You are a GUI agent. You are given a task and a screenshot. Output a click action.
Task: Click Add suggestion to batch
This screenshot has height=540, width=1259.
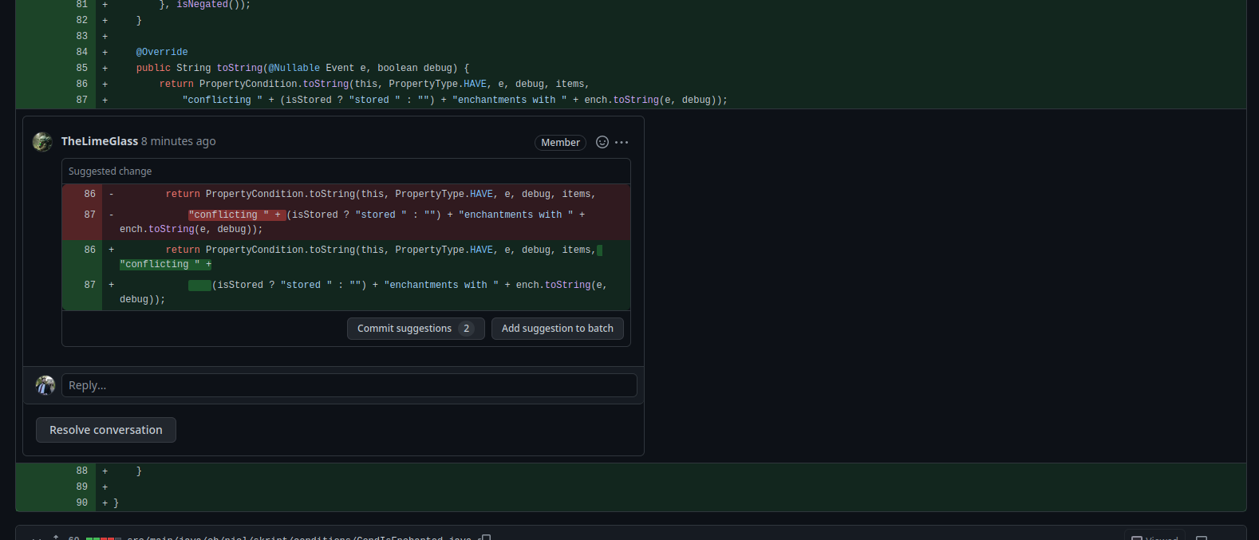pyautogui.click(x=558, y=329)
